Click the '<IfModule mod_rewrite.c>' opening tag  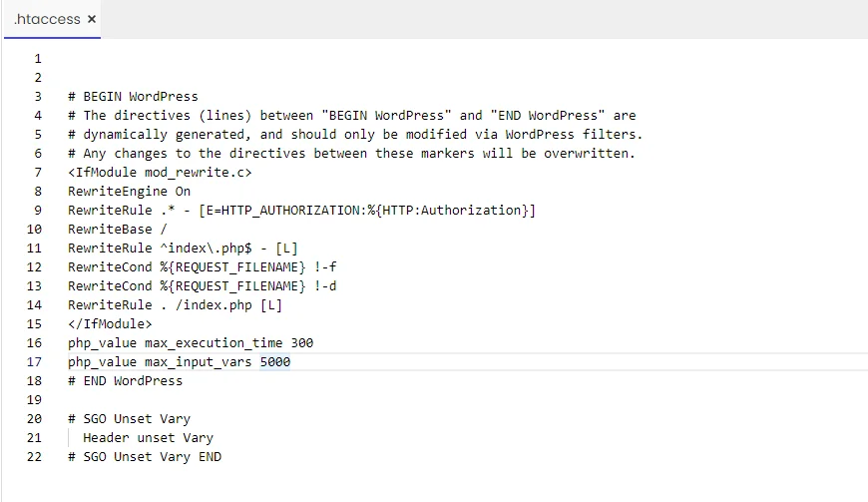tap(160, 173)
